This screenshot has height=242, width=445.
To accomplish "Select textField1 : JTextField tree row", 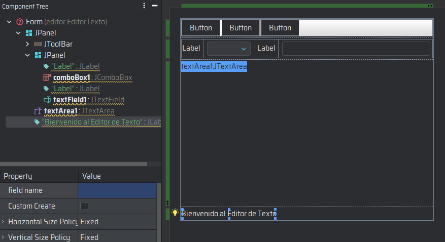I will 89,100.
